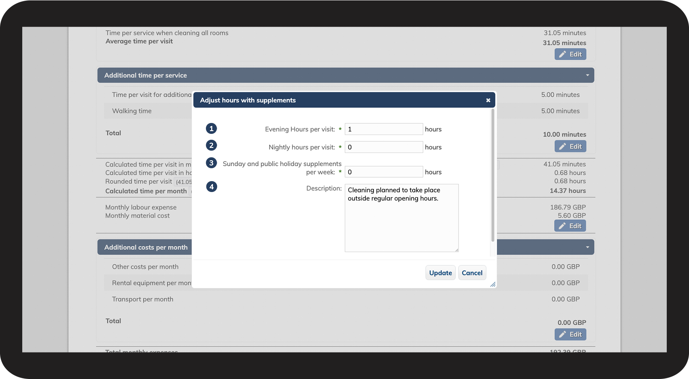Click the Description text area resize grip

click(x=456, y=250)
